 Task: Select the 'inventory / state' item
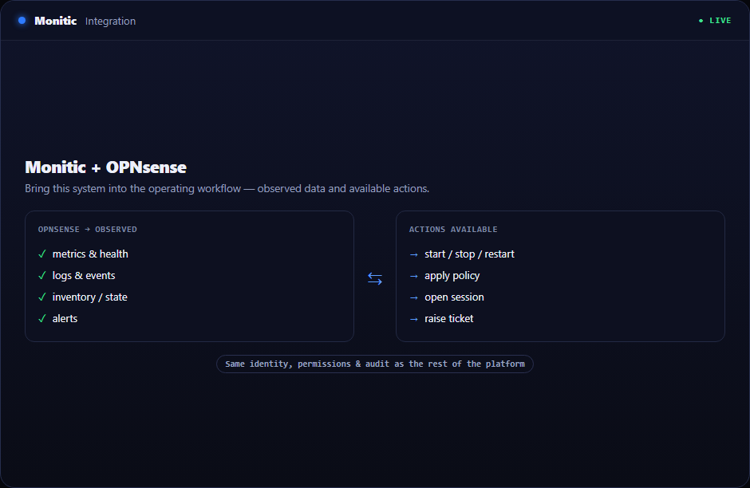[90, 297]
